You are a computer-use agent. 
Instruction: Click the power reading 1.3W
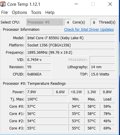coord(92,92)
